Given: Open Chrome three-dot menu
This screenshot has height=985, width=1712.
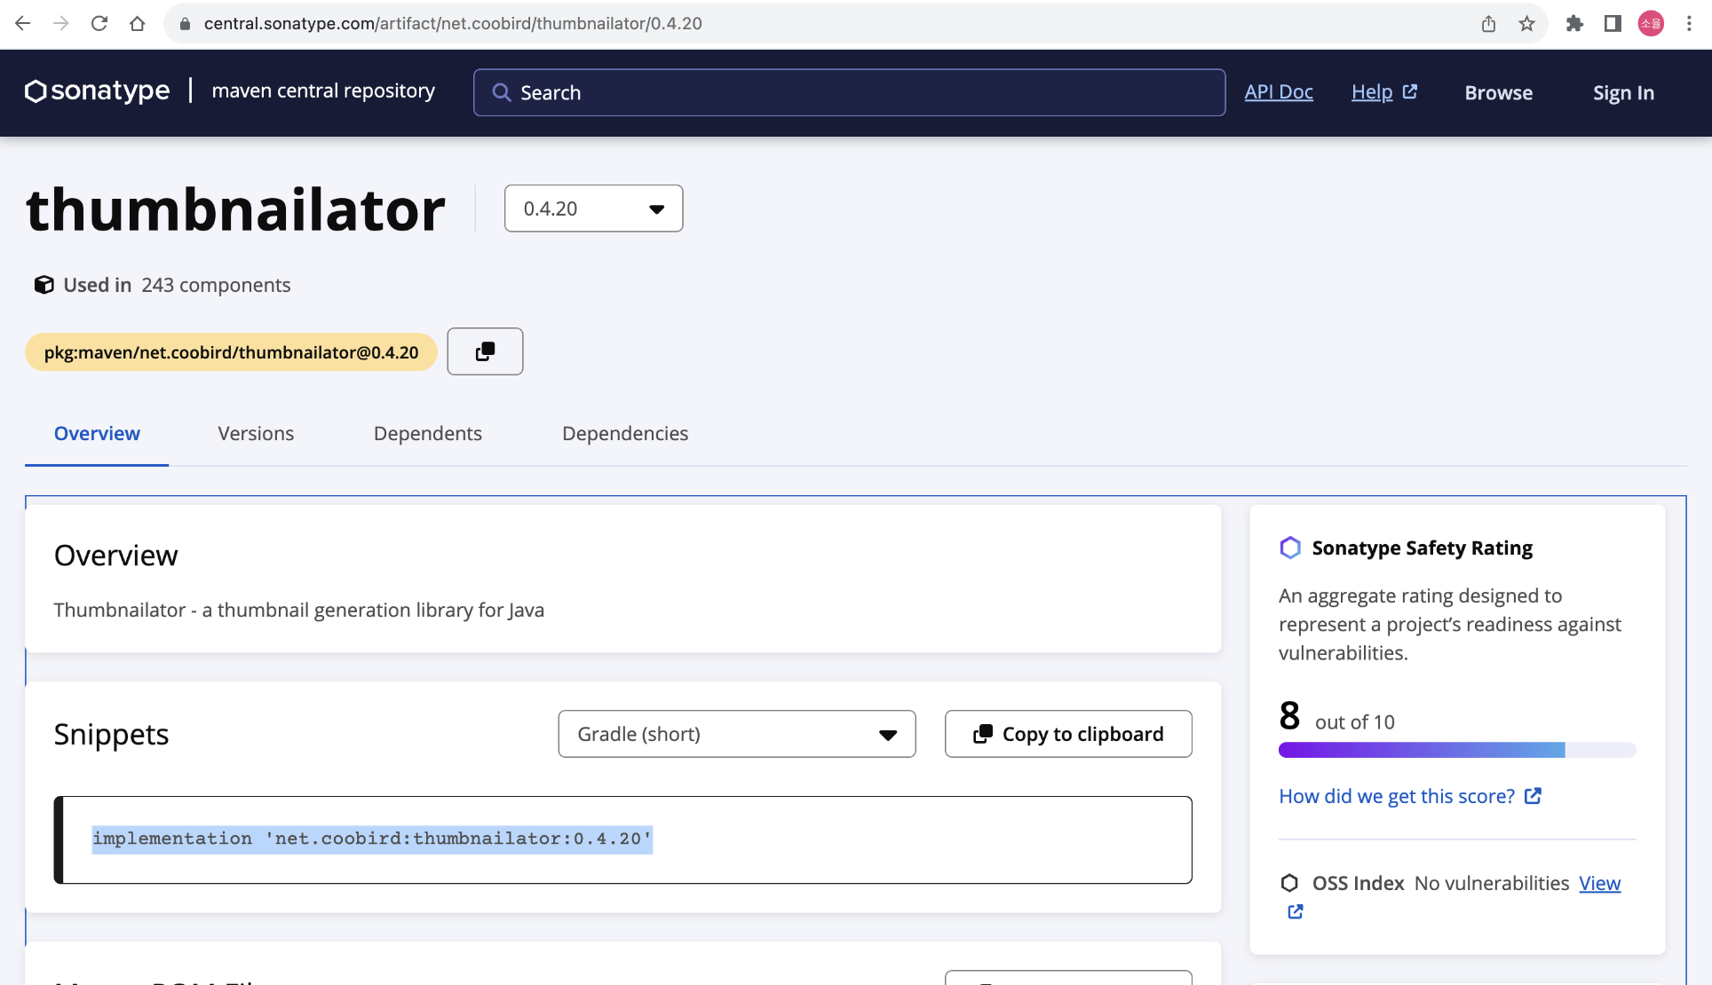Looking at the screenshot, I should [x=1689, y=24].
